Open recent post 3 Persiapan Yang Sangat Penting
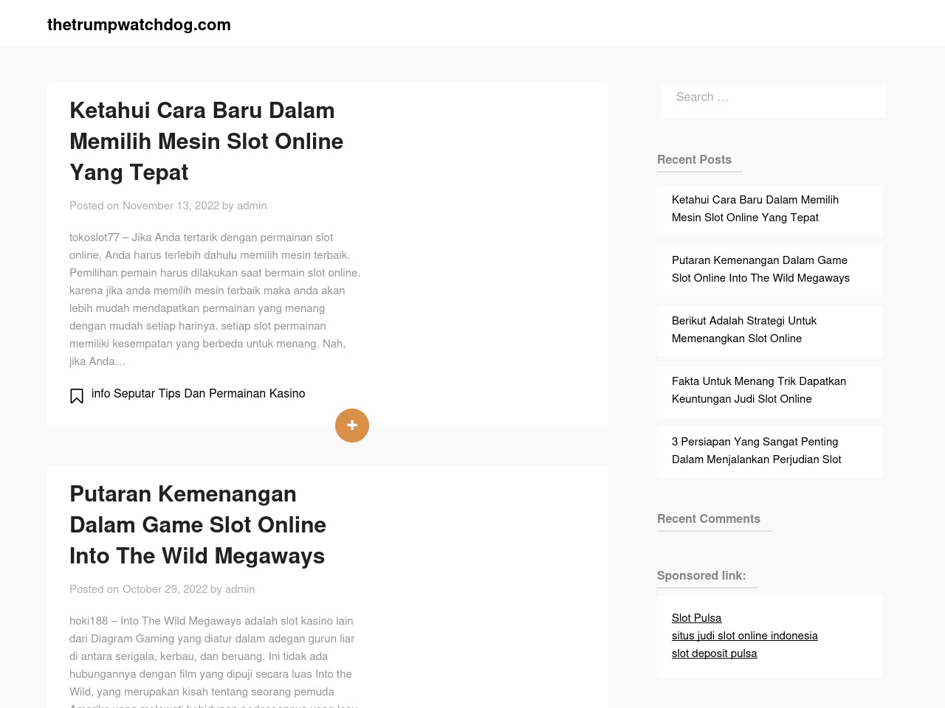945x708 pixels. click(757, 451)
